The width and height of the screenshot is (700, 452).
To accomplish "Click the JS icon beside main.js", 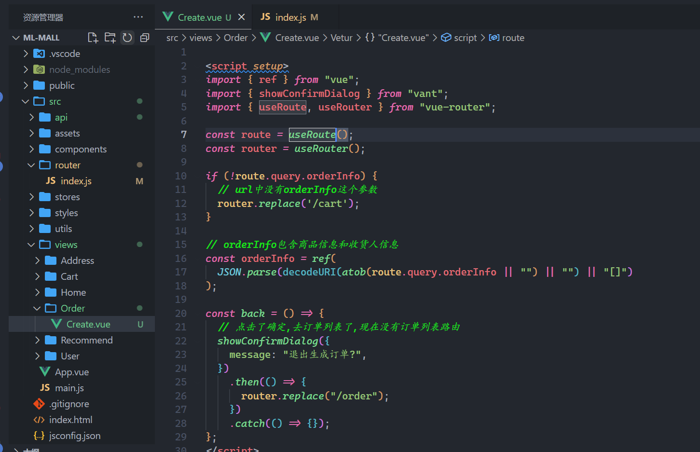I will click(45, 388).
